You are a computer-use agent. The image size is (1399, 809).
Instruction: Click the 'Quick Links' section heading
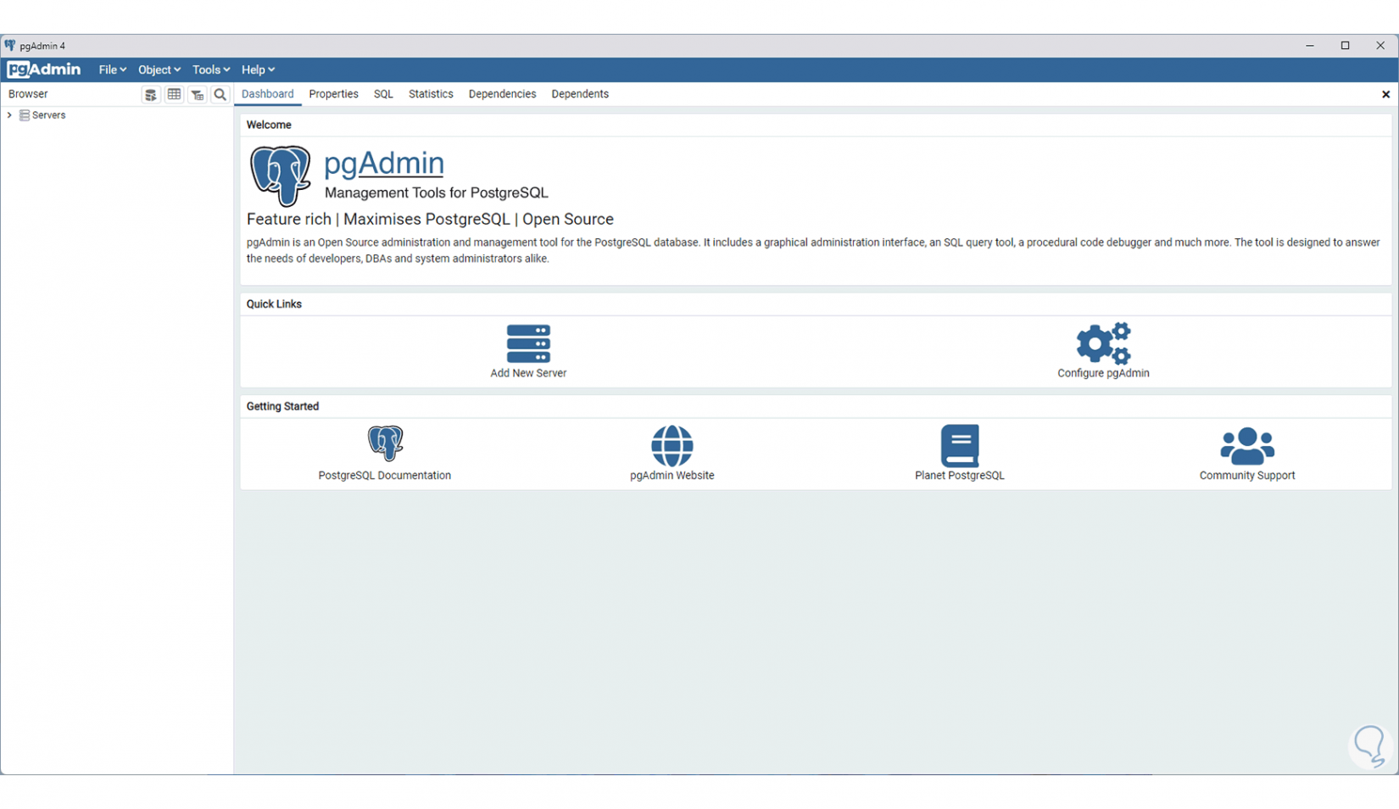coord(274,304)
